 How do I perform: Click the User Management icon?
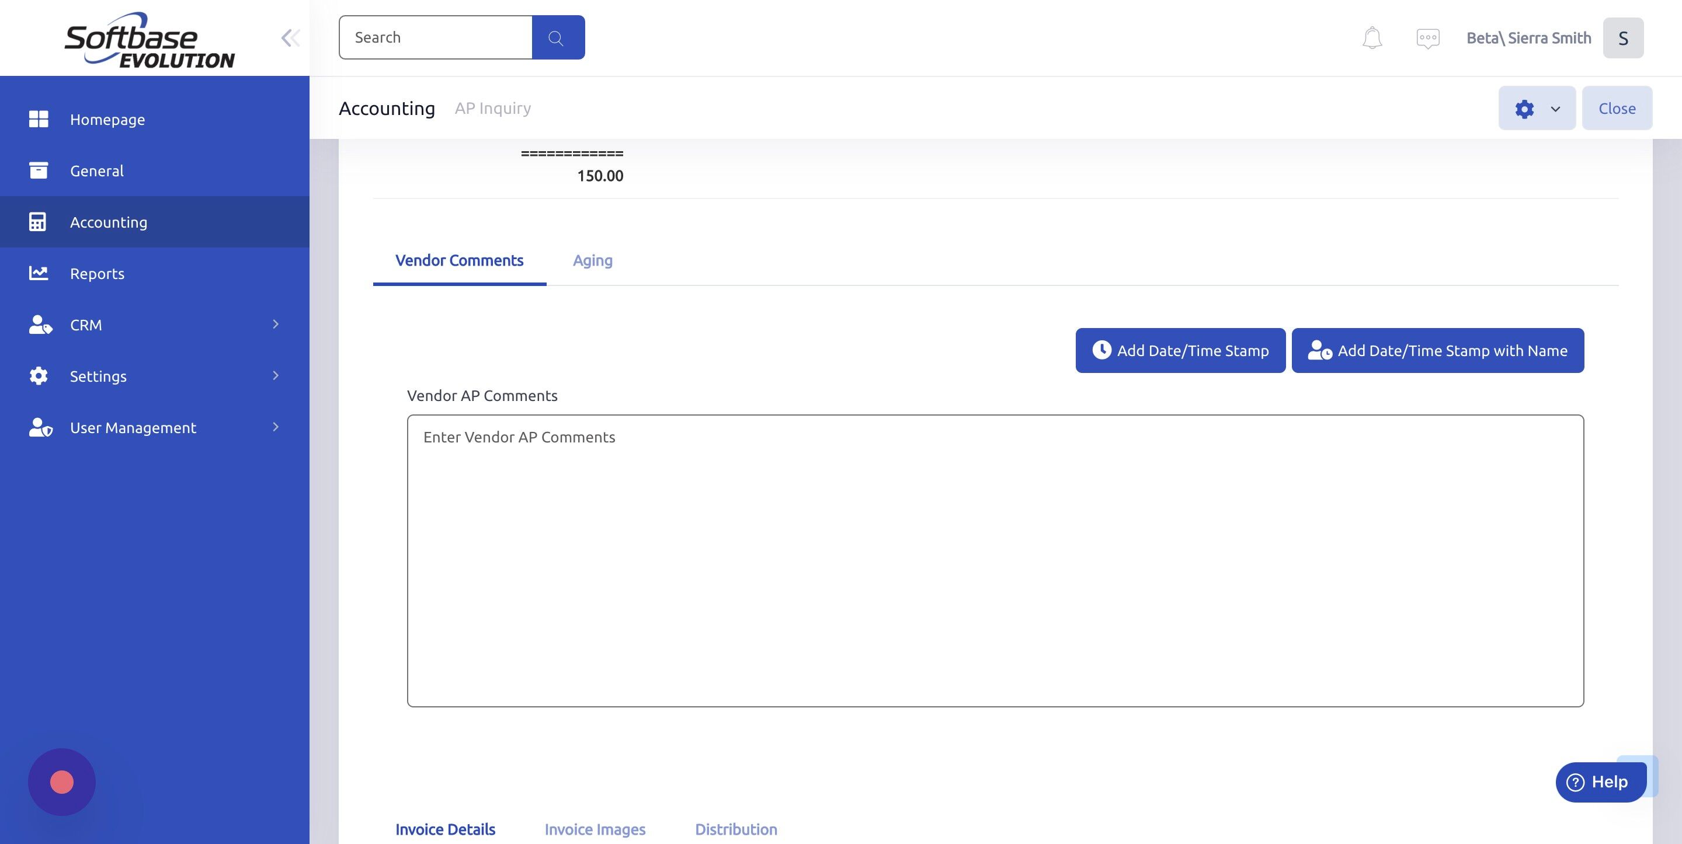pos(41,428)
